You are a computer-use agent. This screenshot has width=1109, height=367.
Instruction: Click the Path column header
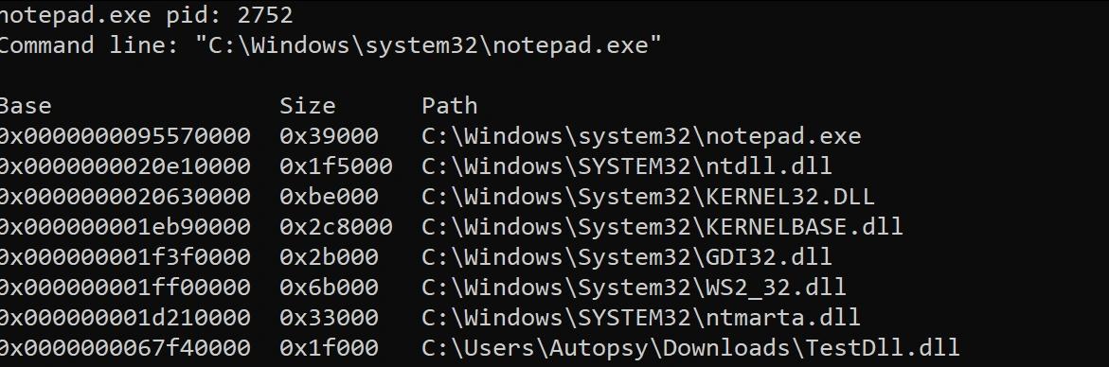[x=450, y=106]
